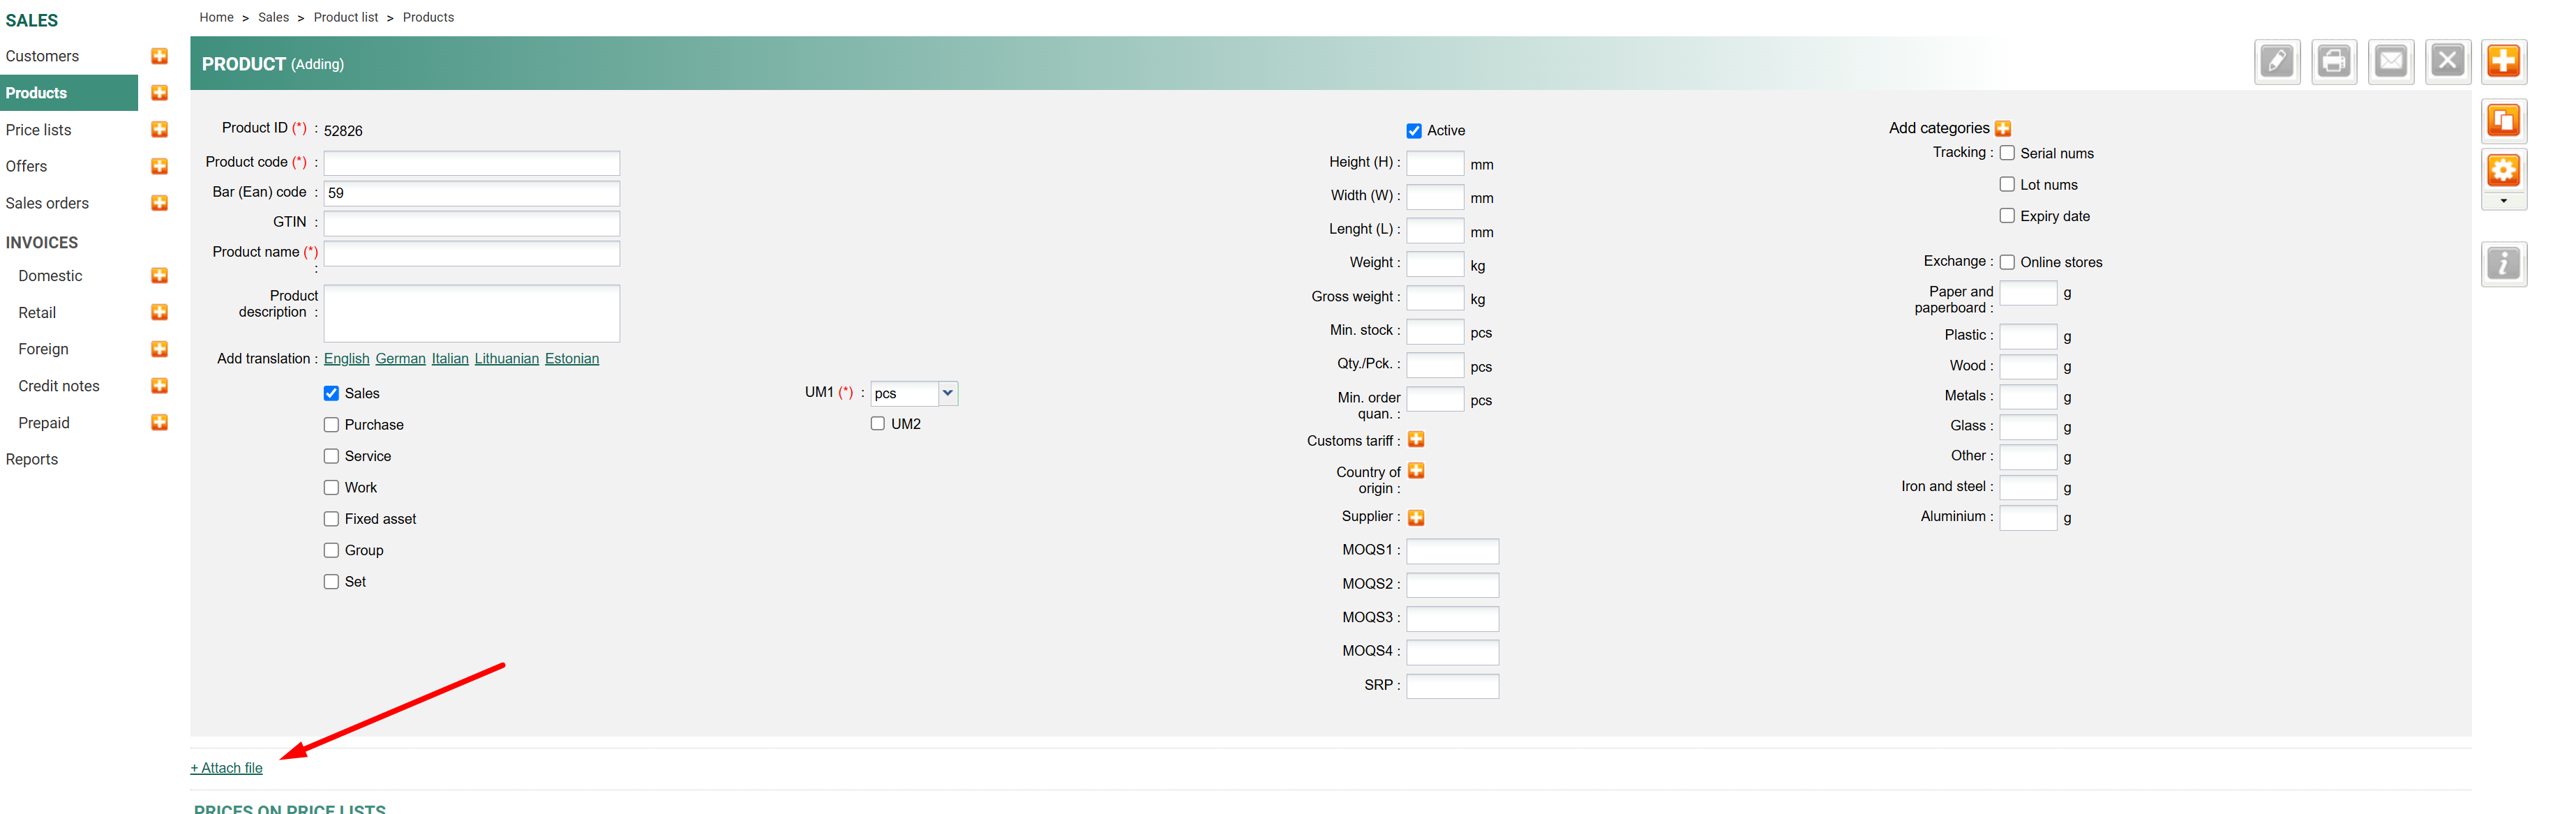Viewport: 2576px width, 814px height.
Task: Open Price lists in sidebar menu
Action: [39, 130]
